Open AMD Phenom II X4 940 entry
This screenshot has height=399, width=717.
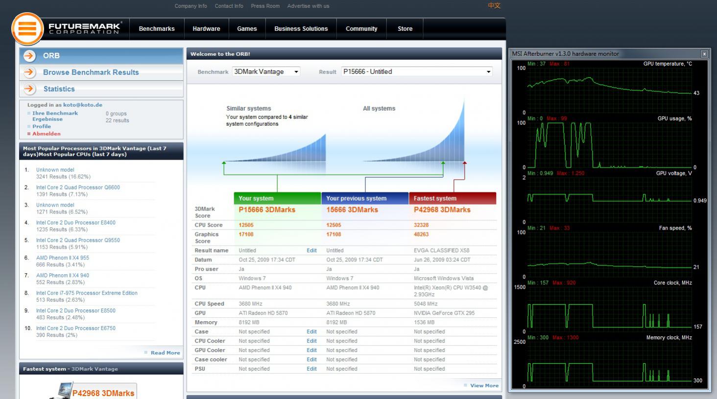click(x=63, y=276)
